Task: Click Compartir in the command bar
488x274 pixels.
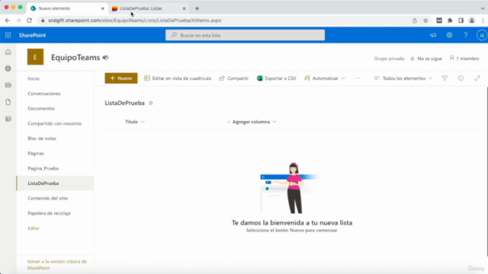Action: (234, 78)
